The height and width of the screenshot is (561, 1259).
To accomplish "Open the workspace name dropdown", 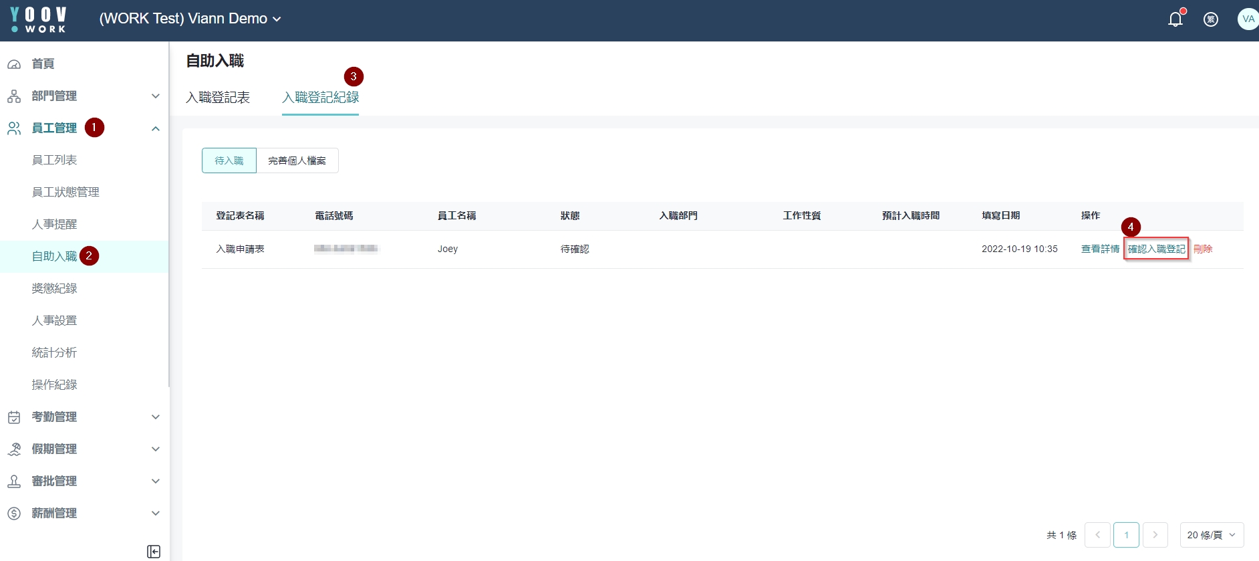I will [190, 19].
